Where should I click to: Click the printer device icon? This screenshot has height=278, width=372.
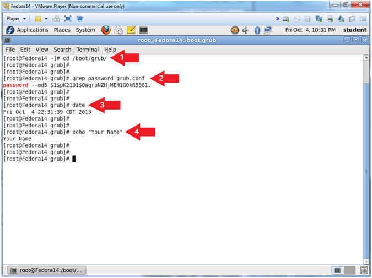[330, 19]
